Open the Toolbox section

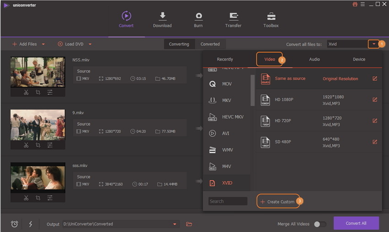[x=271, y=19]
